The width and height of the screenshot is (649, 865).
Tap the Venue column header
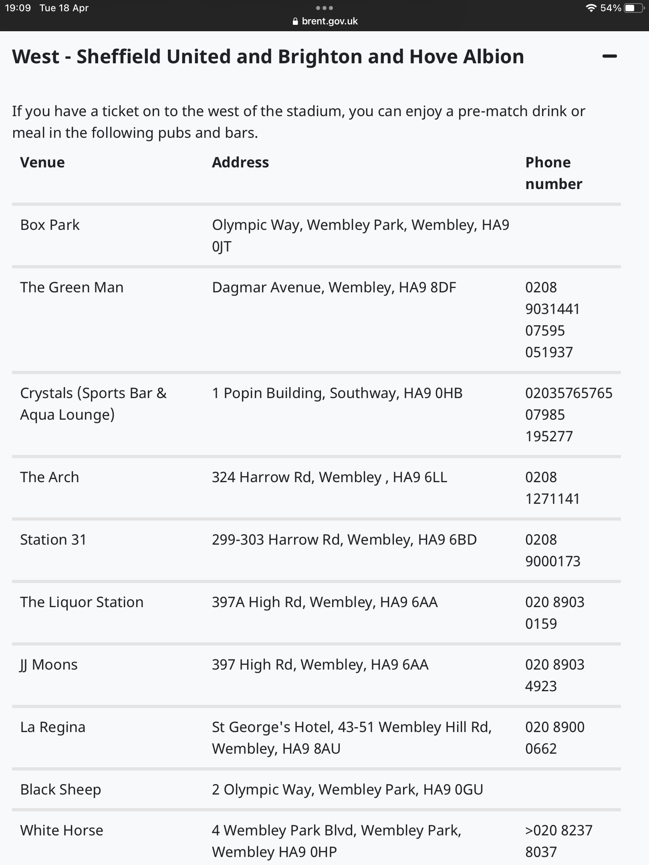(42, 163)
